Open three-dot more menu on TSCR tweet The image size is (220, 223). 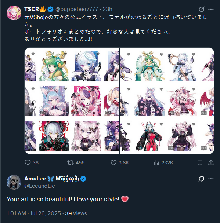click(x=211, y=10)
